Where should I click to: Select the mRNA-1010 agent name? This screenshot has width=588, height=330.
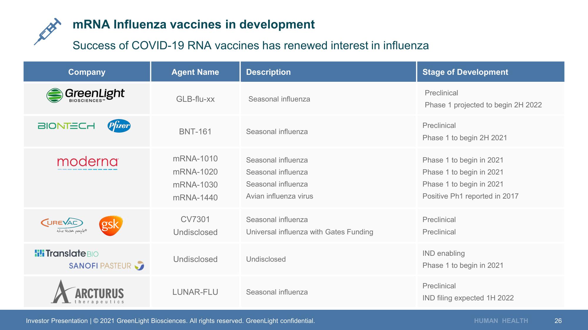pos(195,159)
